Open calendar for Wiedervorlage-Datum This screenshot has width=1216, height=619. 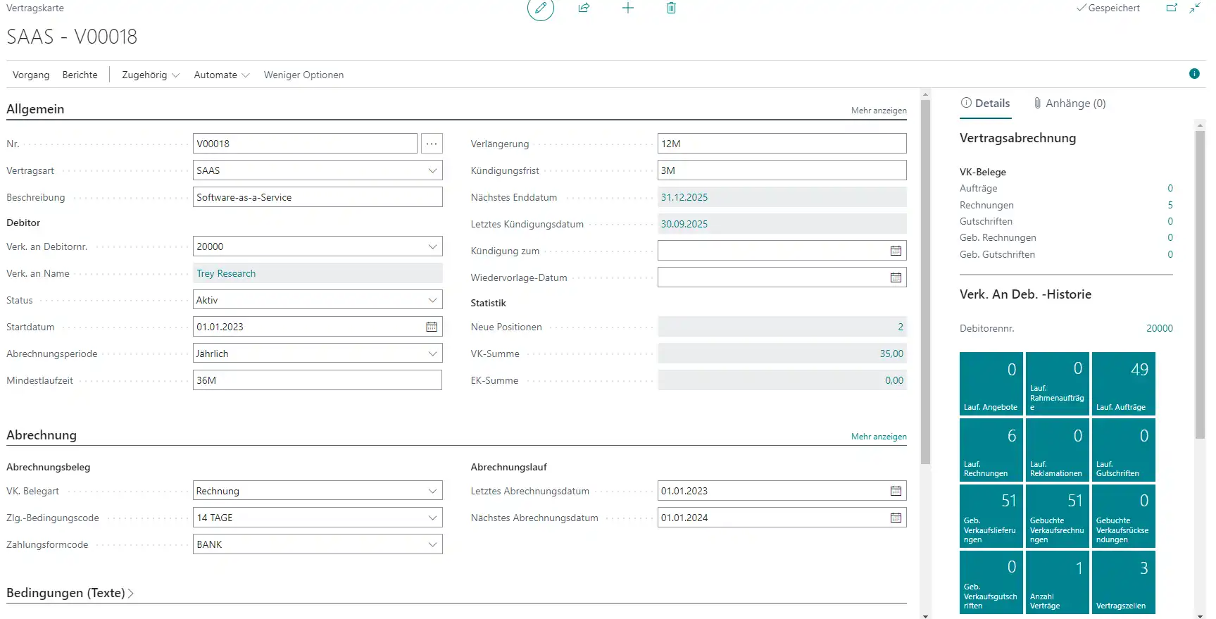[x=896, y=277]
